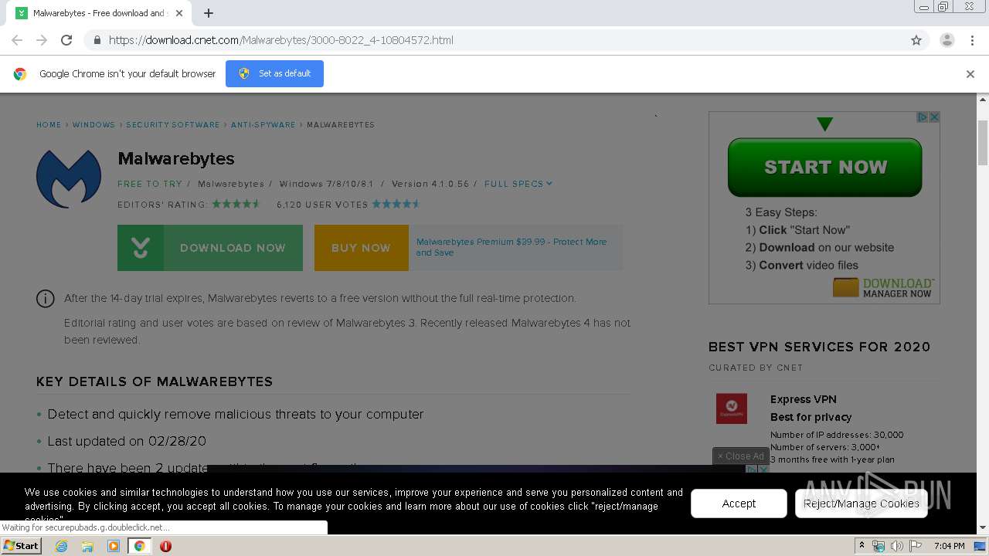Click the network tray icon
This screenshot has height=556, width=989.
coord(879,546)
